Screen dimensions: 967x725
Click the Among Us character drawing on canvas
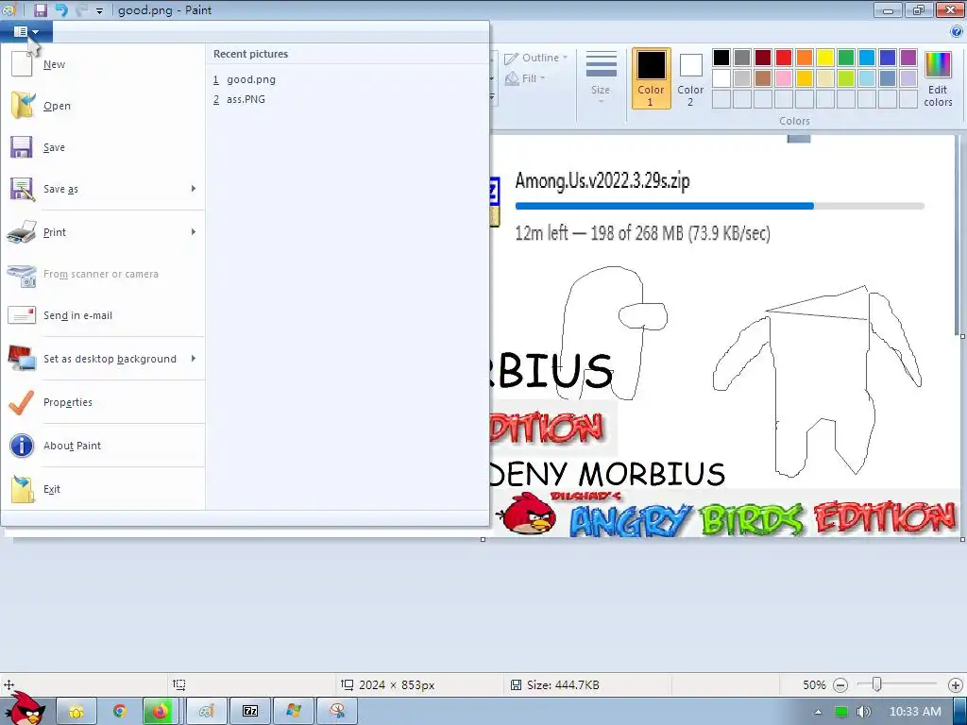click(614, 333)
